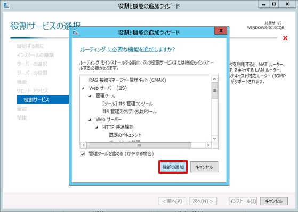Collapse the 管理ツール tree node
This screenshot has height=212, width=298.
pyautogui.click(x=90, y=96)
